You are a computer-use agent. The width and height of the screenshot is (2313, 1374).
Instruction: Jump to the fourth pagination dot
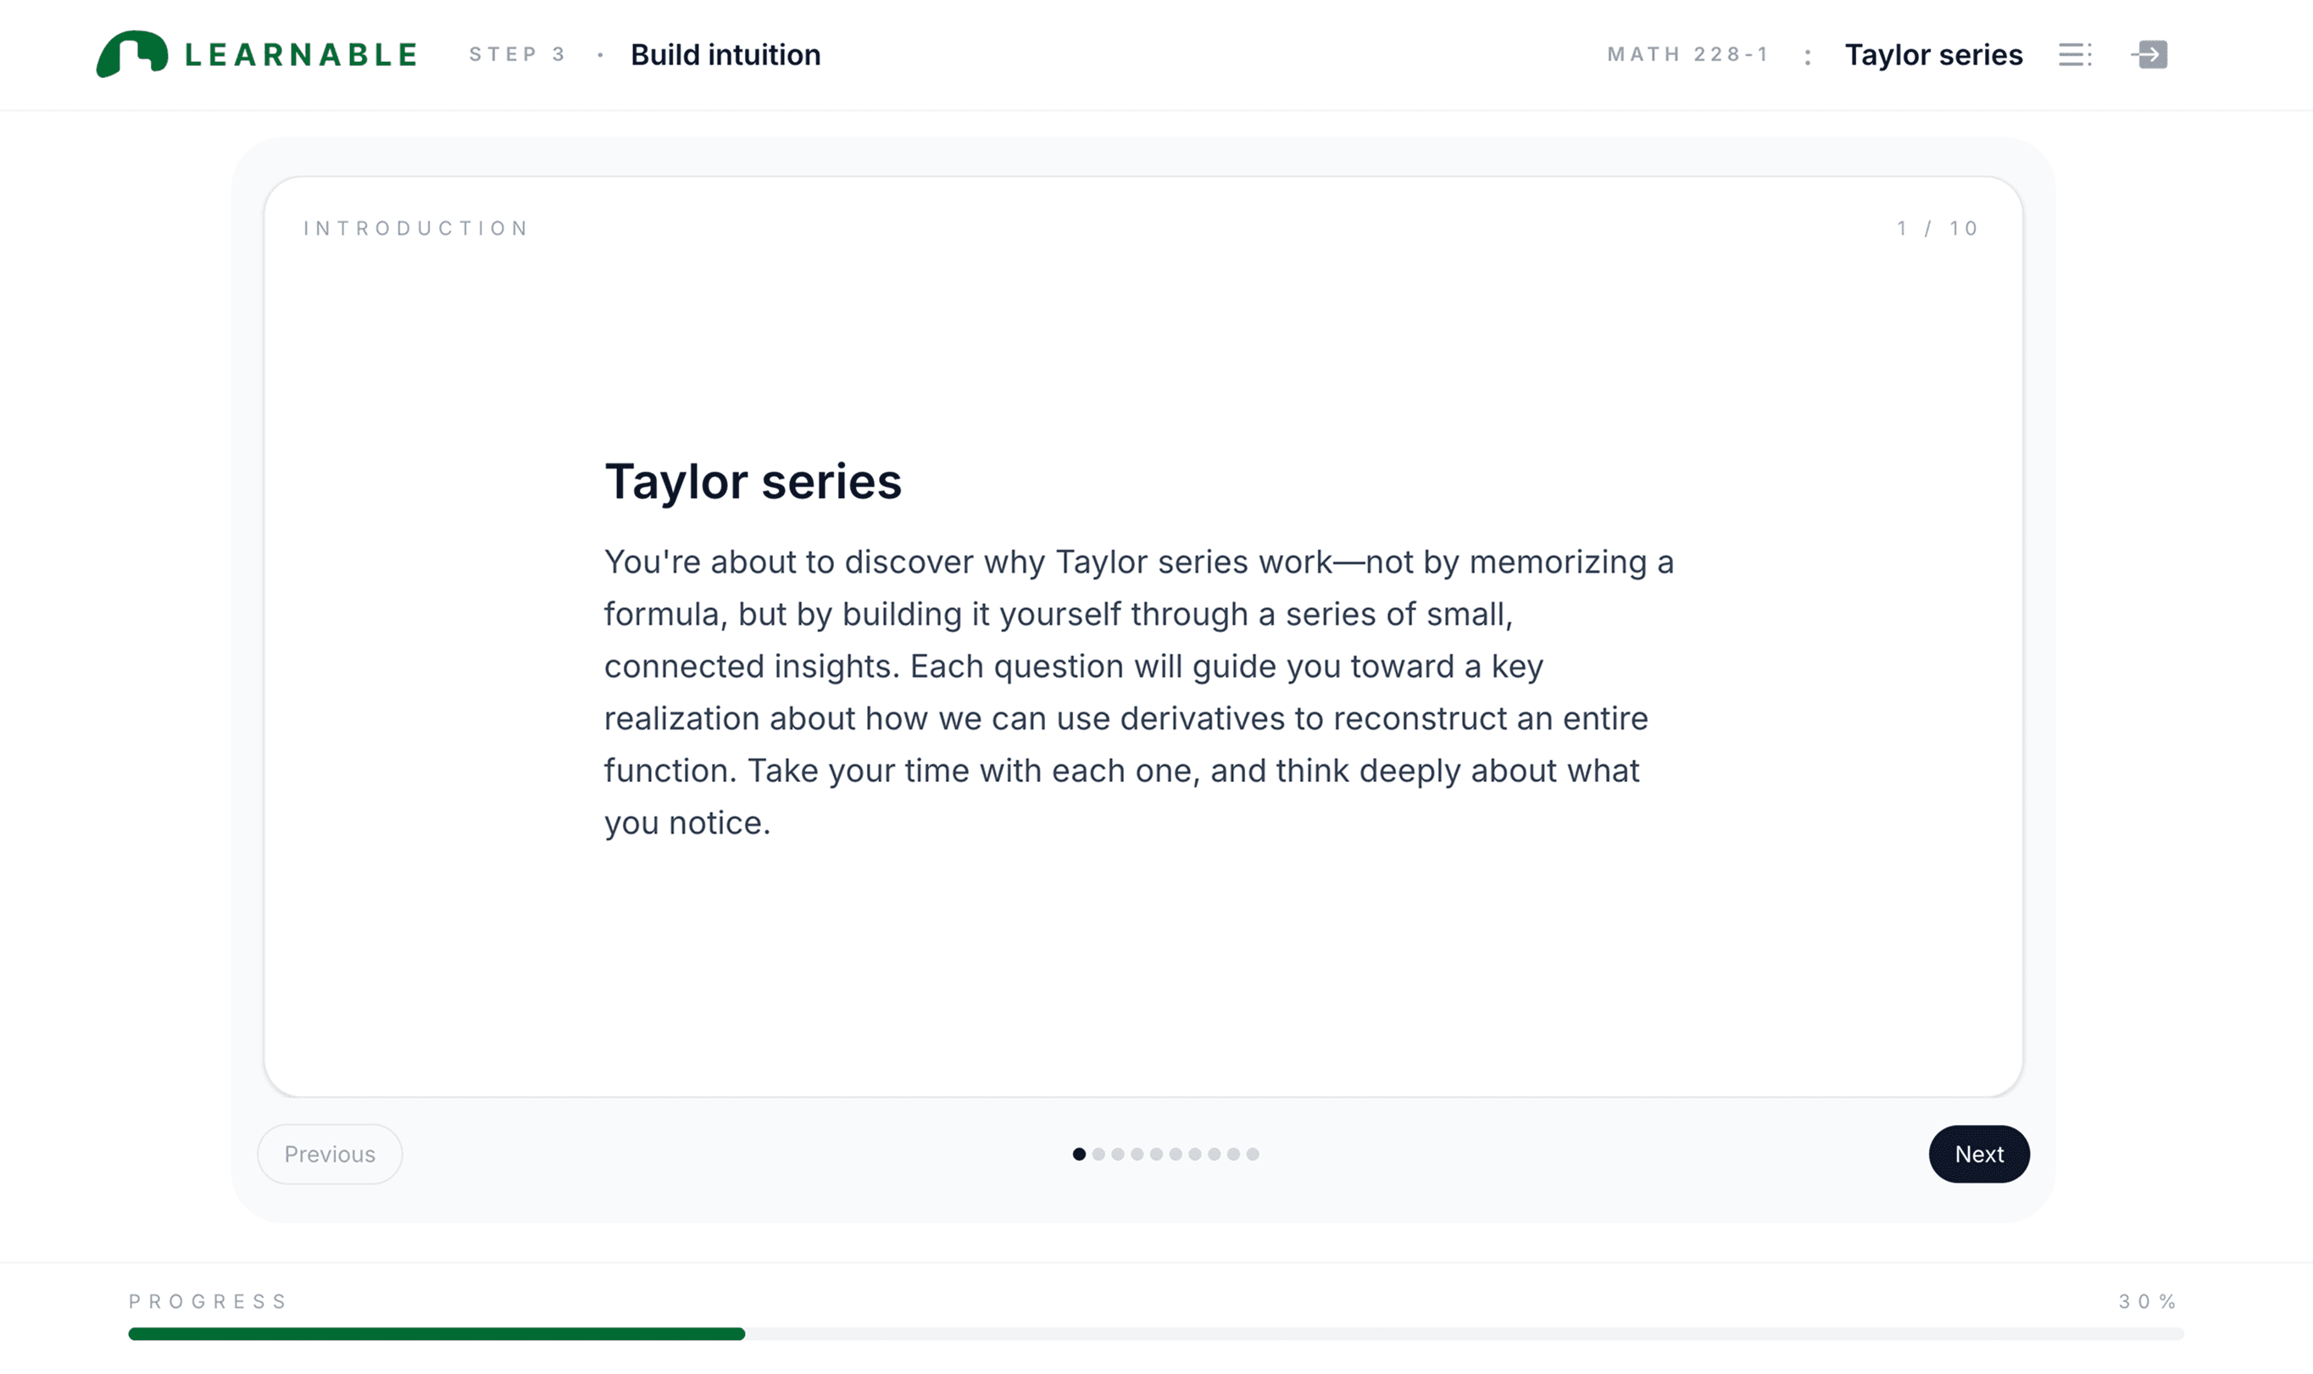[1137, 1154]
